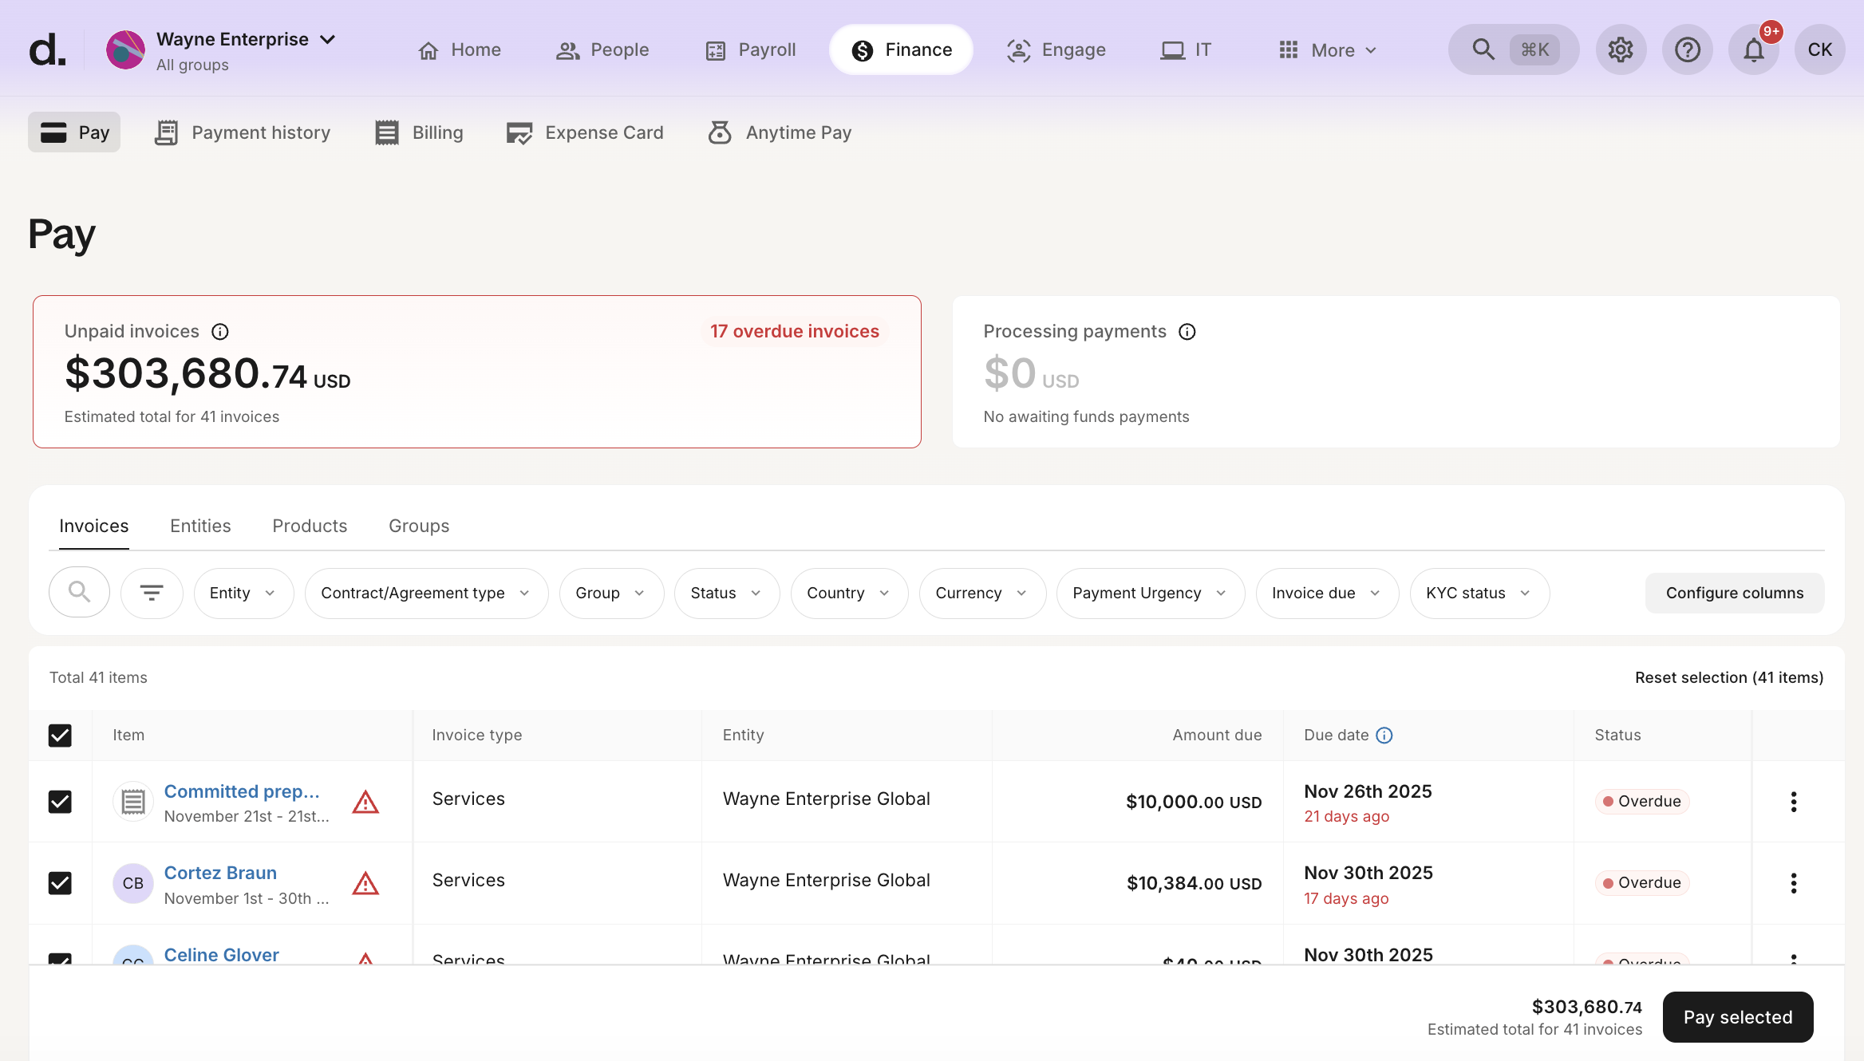Click the search magnifier in filter bar
1864x1061 pixels.
click(x=79, y=592)
